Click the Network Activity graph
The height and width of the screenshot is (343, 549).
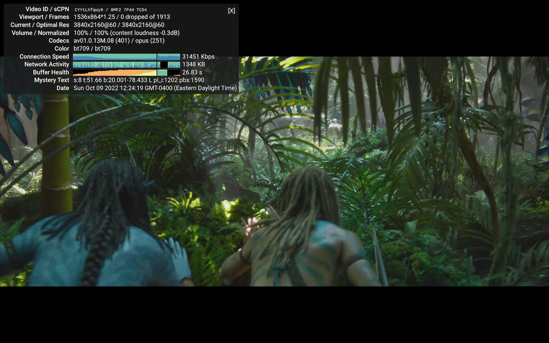tap(127, 64)
